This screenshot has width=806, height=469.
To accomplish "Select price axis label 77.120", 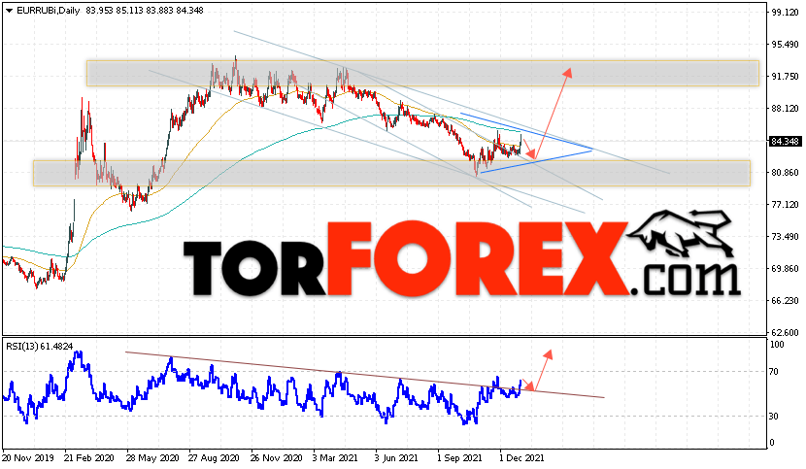I will [785, 204].
